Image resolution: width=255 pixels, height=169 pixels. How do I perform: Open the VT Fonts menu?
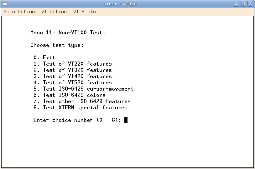pos(85,12)
